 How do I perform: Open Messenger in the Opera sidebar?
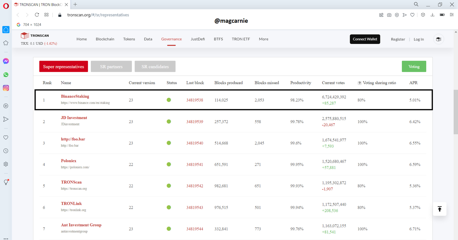point(6,61)
